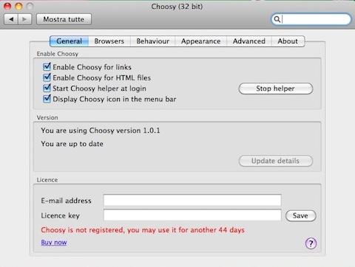Click the forward navigation arrow
Screen dimensions: 355x267
24,19
